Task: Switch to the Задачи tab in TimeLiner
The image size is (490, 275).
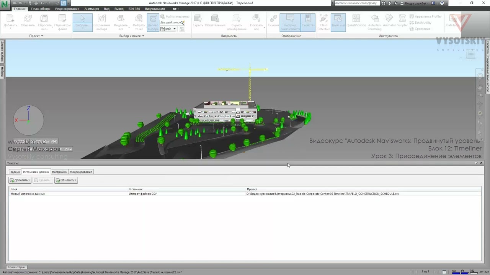Action: (15, 172)
